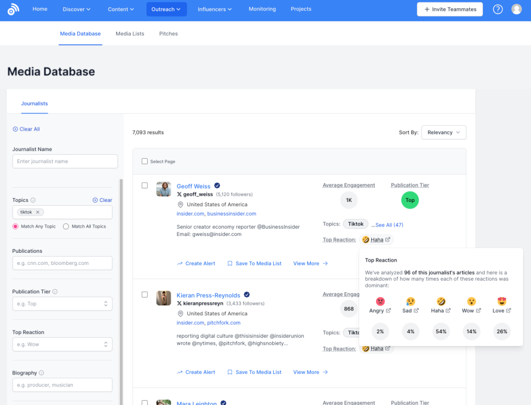Click the journalist name input field
This screenshot has width=531, height=405.
pos(65,161)
